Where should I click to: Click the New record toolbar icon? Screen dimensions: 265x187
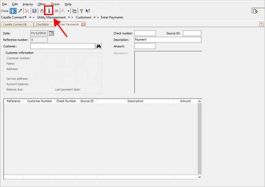14,11
